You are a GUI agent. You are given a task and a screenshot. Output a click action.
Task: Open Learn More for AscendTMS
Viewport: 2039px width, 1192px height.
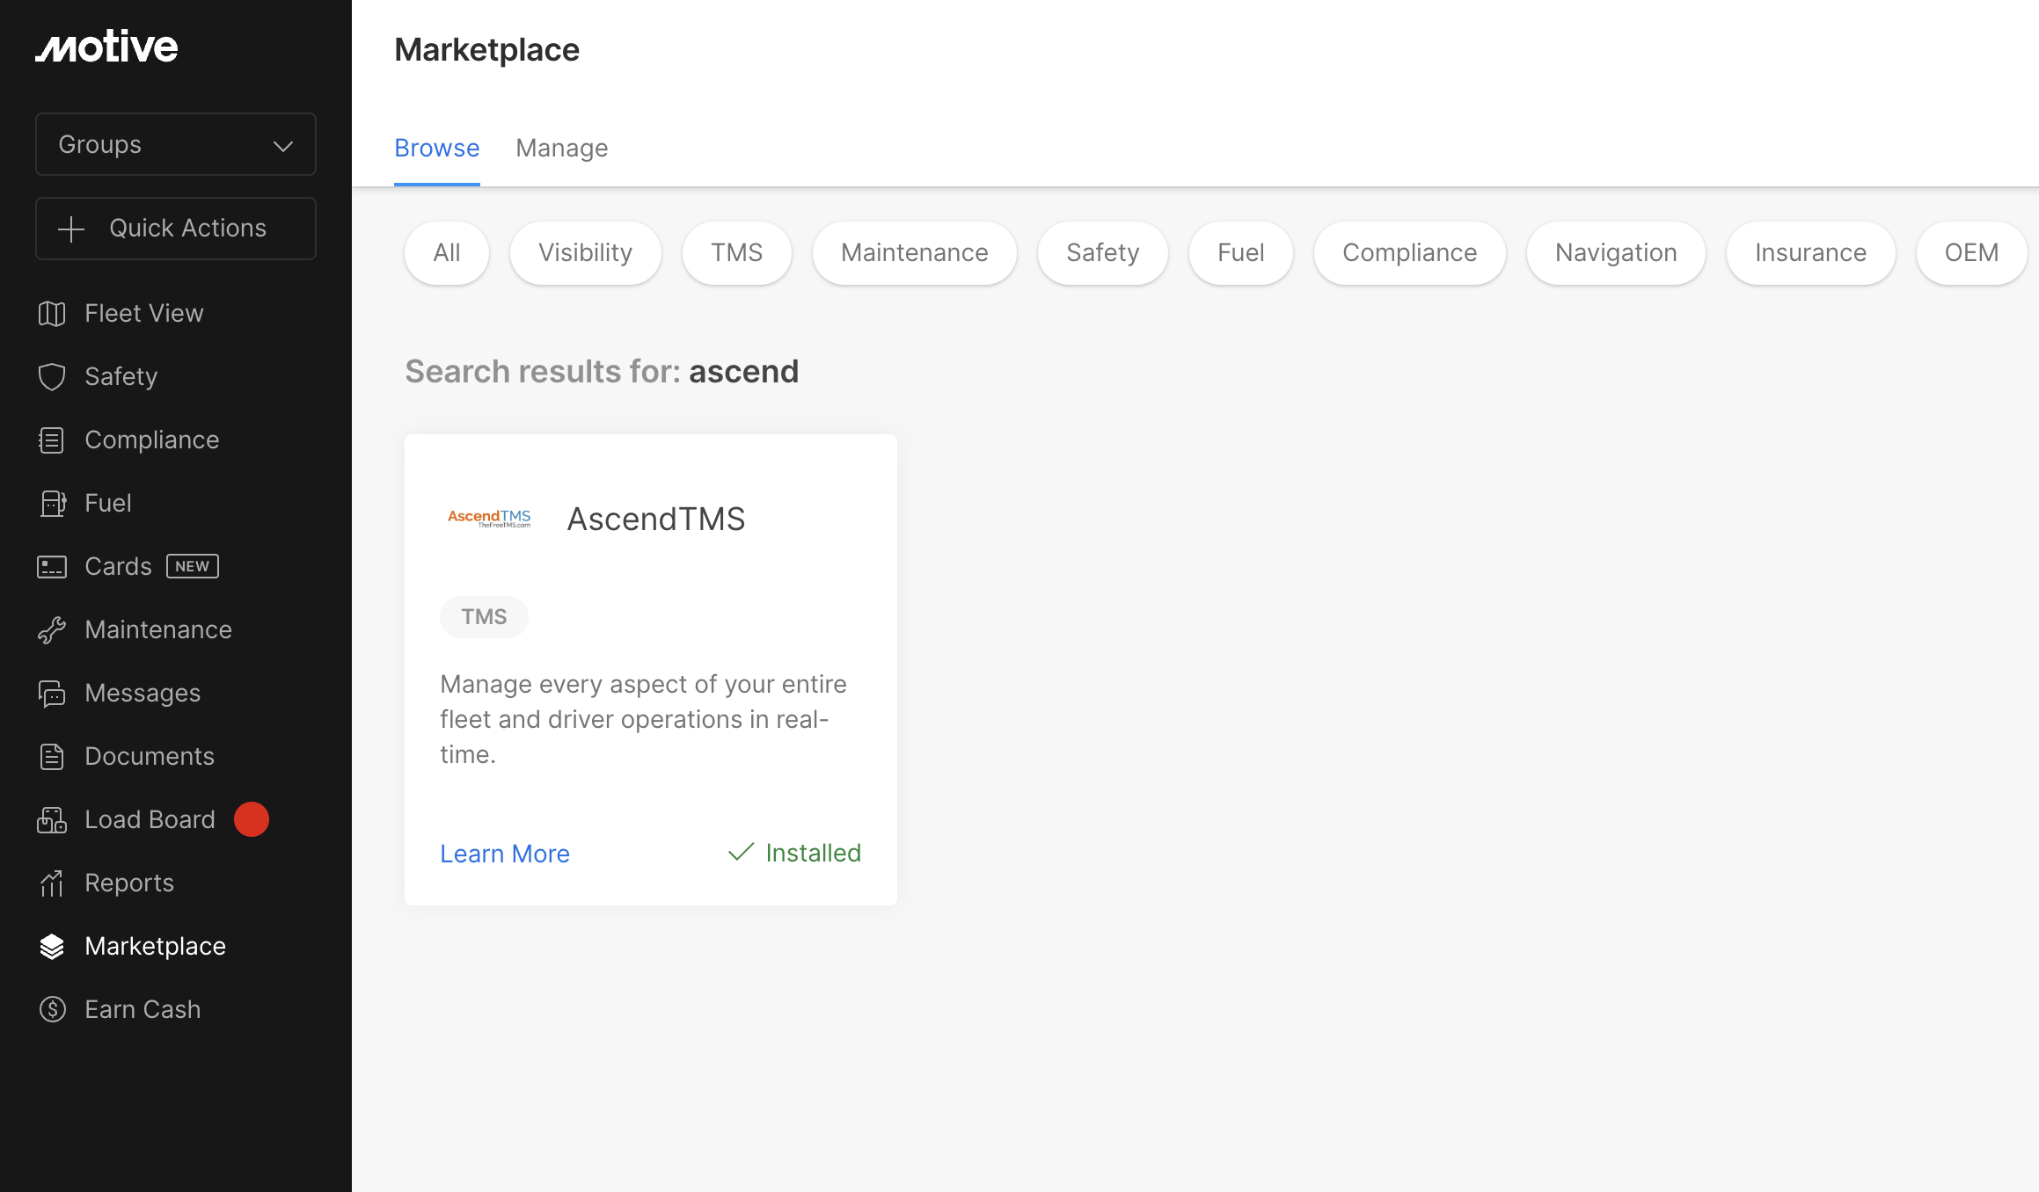click(505, 854)
